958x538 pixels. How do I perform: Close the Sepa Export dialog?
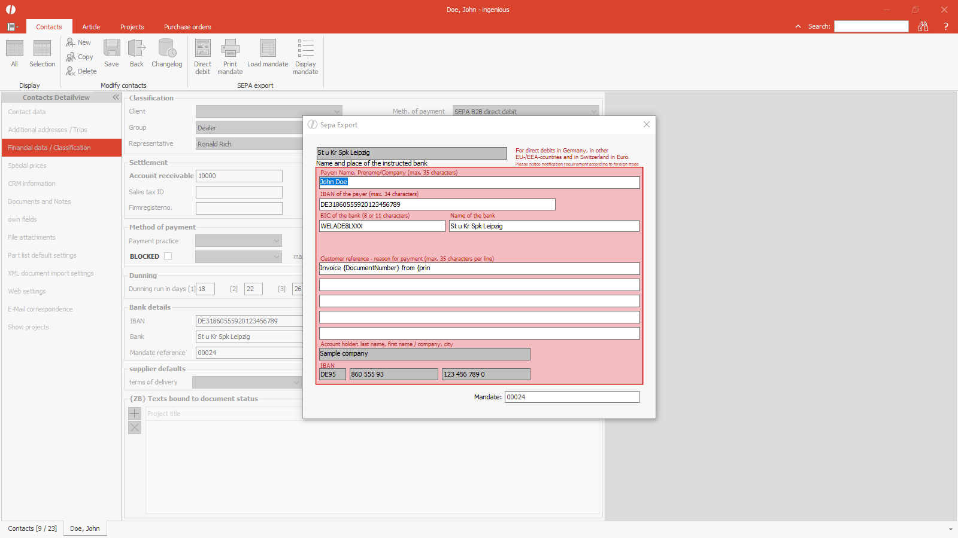[646, 124]
